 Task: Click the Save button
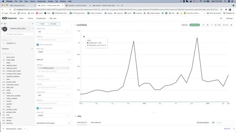click(54, 24)
